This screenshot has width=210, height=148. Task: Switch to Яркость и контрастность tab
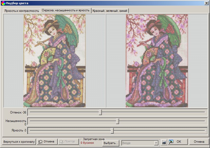point(21,11)
